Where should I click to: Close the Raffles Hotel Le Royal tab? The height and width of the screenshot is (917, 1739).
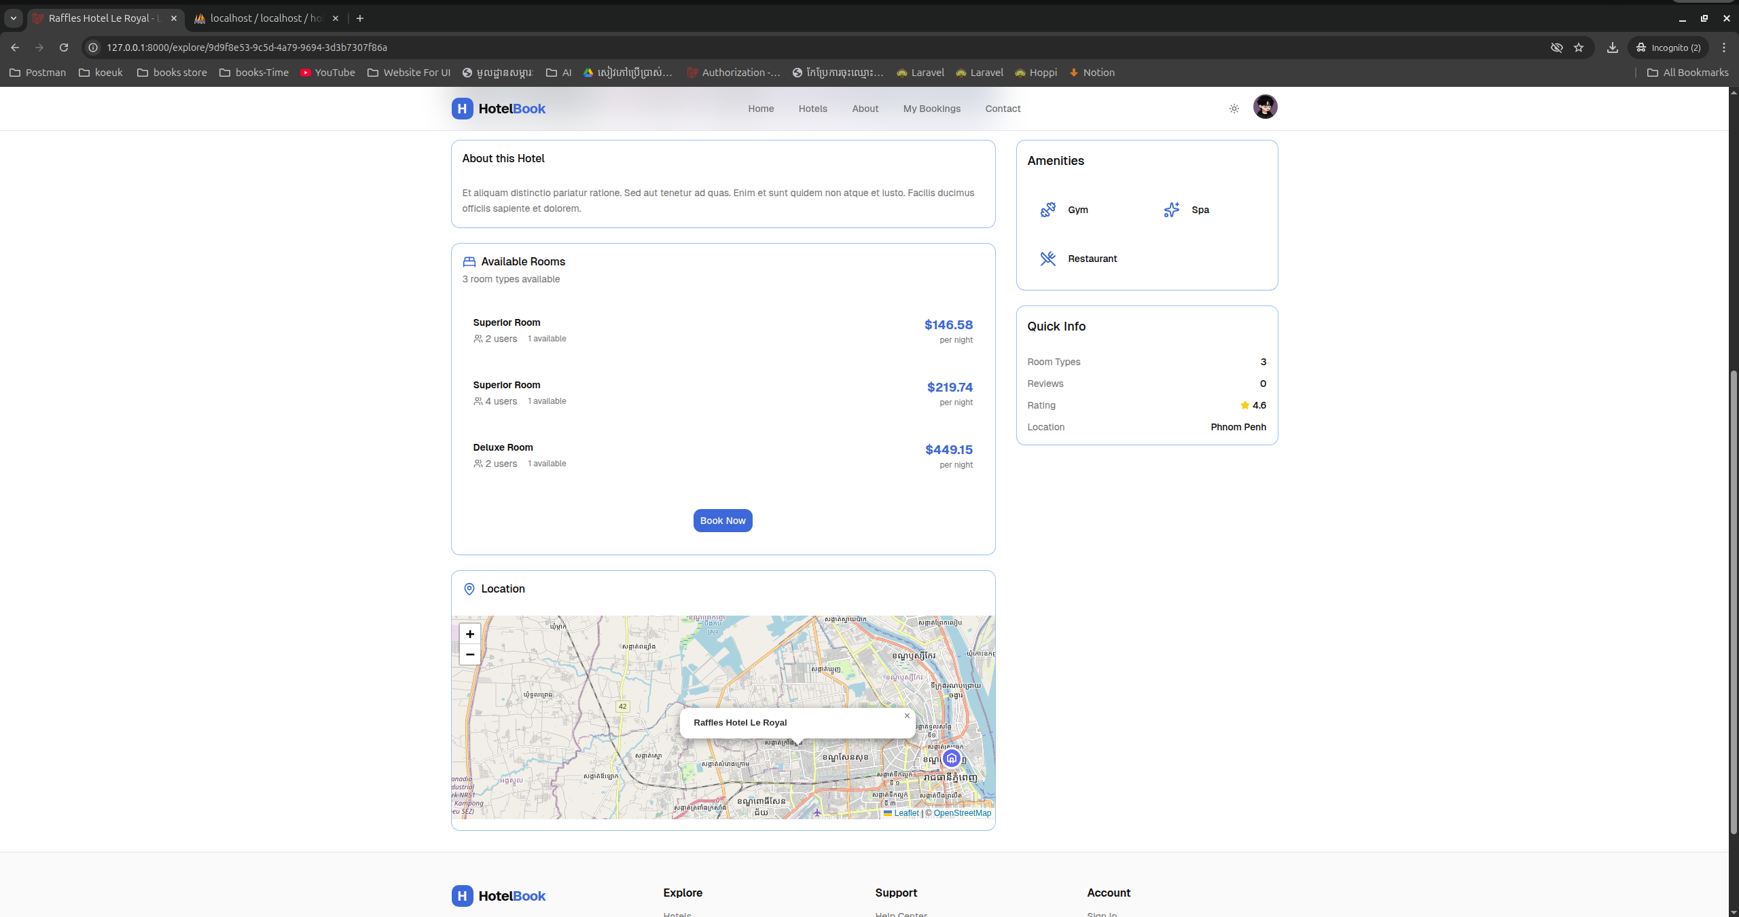174,18
